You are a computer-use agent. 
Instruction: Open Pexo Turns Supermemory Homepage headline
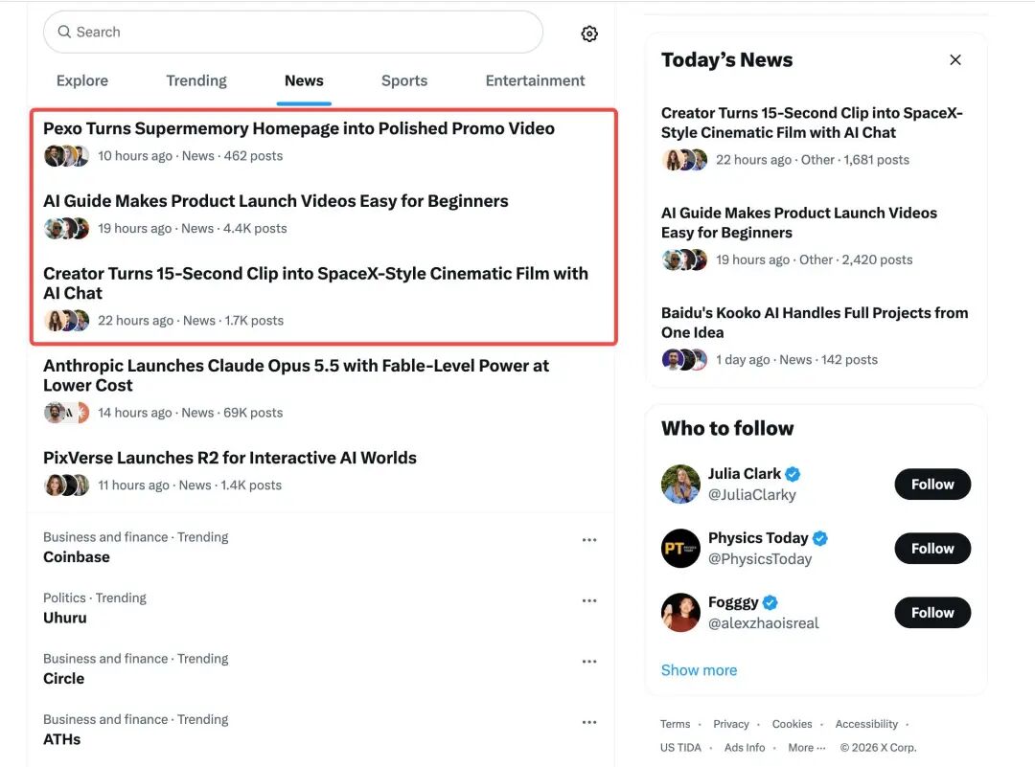click(299, 128)
